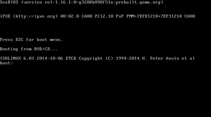The height and width of the screenshot is (117, 211).
Task: Click the ISOLINUX 6.03 text
Action: tap(17, 58)
